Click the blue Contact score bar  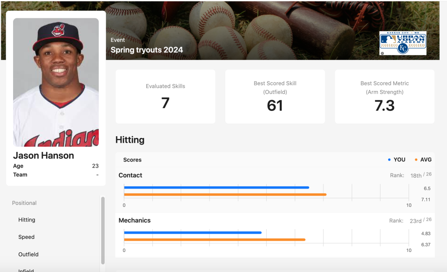point(216,187)
